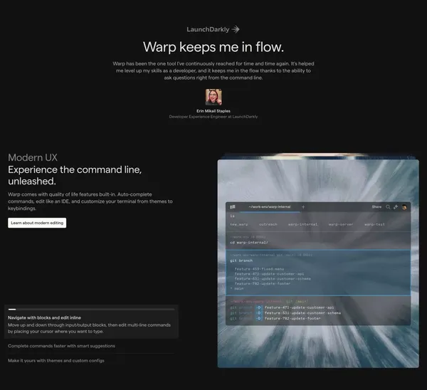The width and height of the screenshot is (427, 390).
Task: Select Navigate with blocks and edit inline
Action: [44, 317]
